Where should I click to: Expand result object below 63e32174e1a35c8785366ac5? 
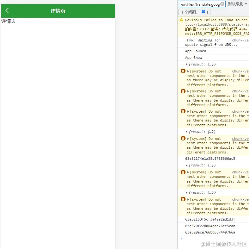[x=186, y=165]
